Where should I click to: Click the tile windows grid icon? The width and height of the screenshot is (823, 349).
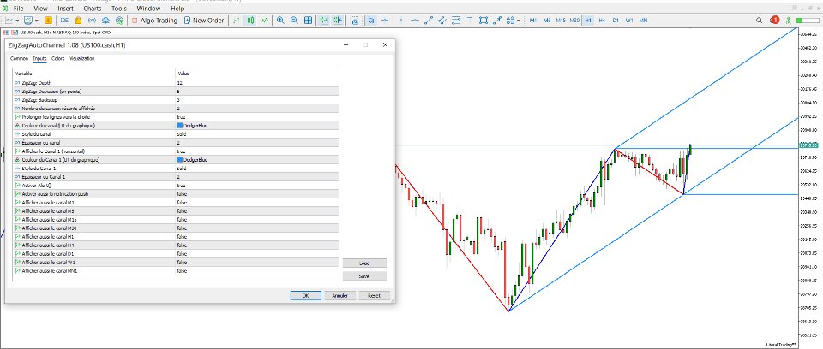coord(308,21)
